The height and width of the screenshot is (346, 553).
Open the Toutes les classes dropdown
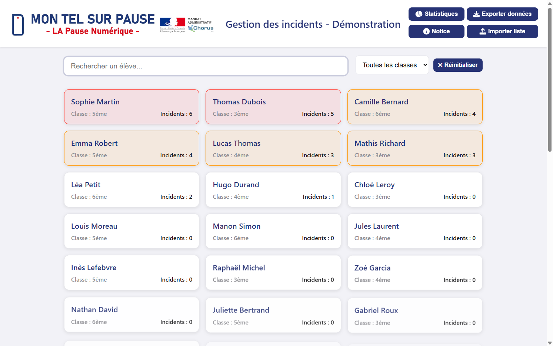[392, 65]
